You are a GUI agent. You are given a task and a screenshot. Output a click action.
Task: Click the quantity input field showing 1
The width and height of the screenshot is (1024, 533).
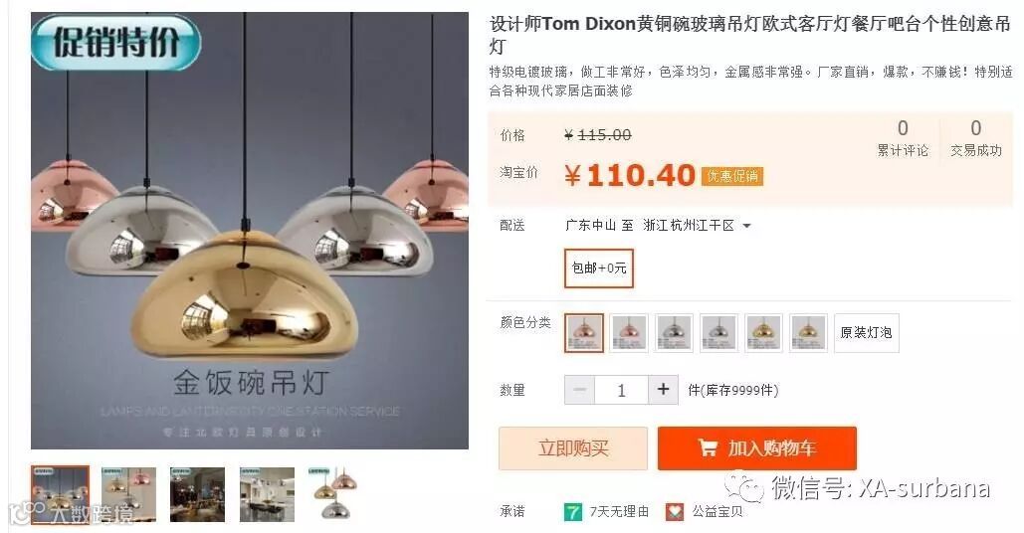621,390
